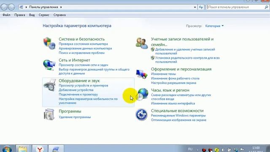Open the Справка menu
The height and width of the screenshot is (152, 270).
59,15
